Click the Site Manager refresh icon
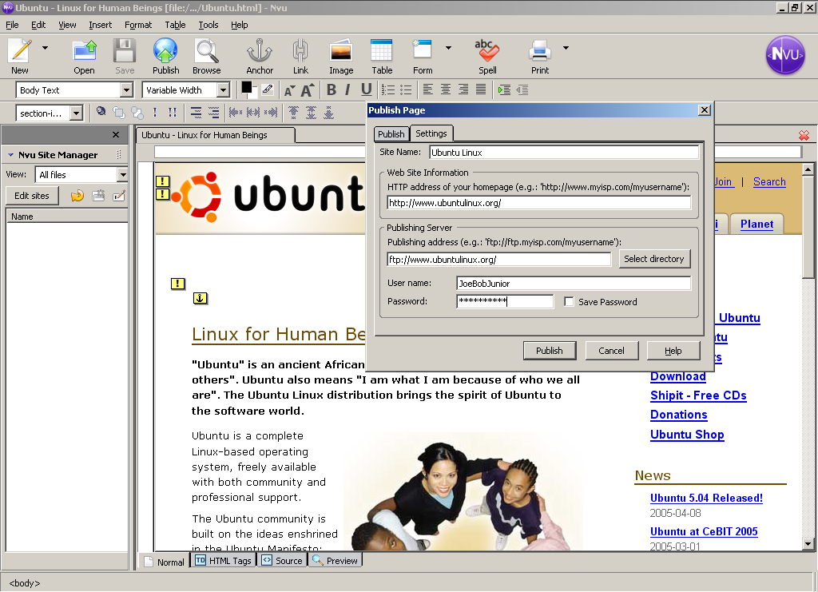 click(77, 196)
